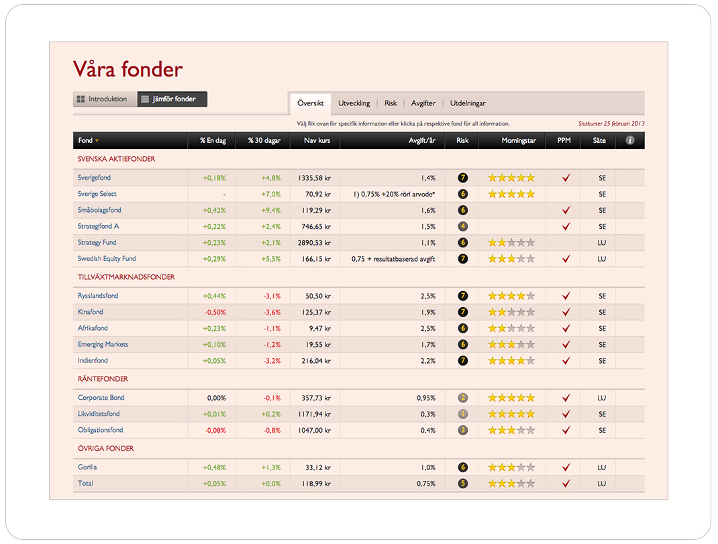718x544 pixels.
Task: Click risk badge 5 for Total fund
Action: coord(463,483)
